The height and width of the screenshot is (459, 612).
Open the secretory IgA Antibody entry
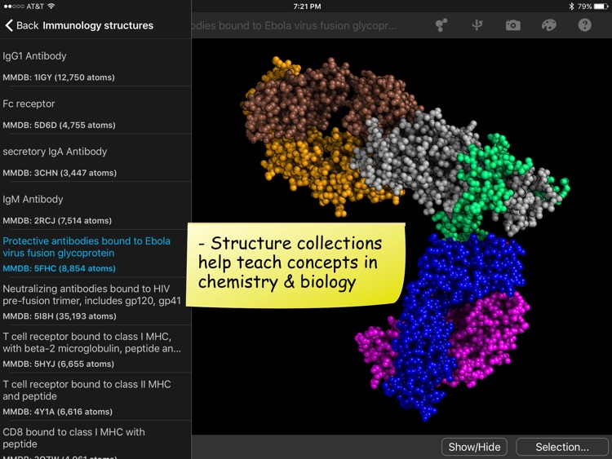[x=95, y=158]
